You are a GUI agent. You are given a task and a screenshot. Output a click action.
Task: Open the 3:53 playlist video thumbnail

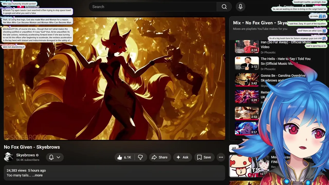[247, 113]
